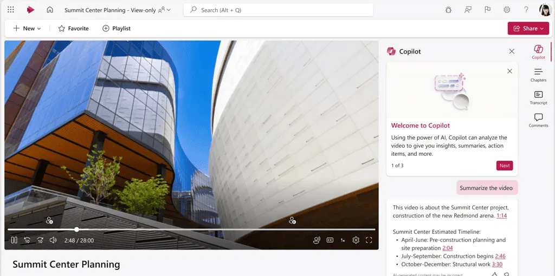Viewport: 555px width, 276px height.
Task: Mute the video volume
Action: coord(53,240)
